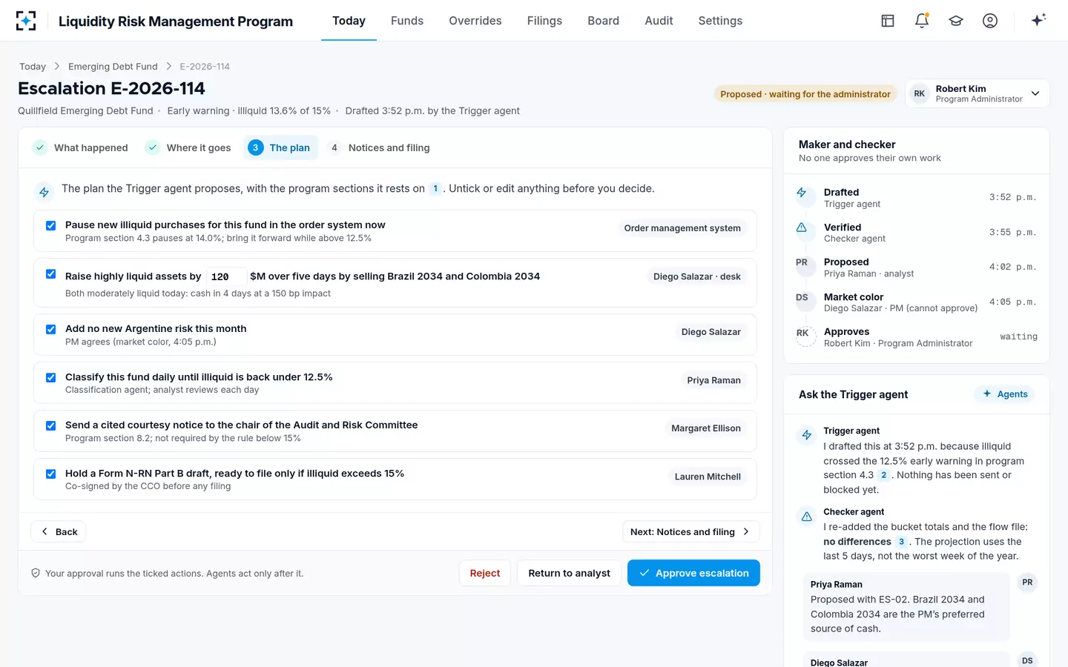The width and height of the screenshot is (1068, 667).
Task: Expand the Robert Kim role dropdown
Action: (x=977, y=93)
